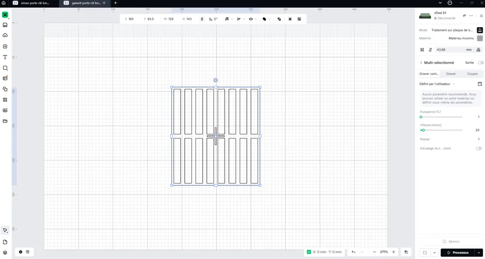
Task: Click the record dot icon bottom-left
Action: click(20, 252)
